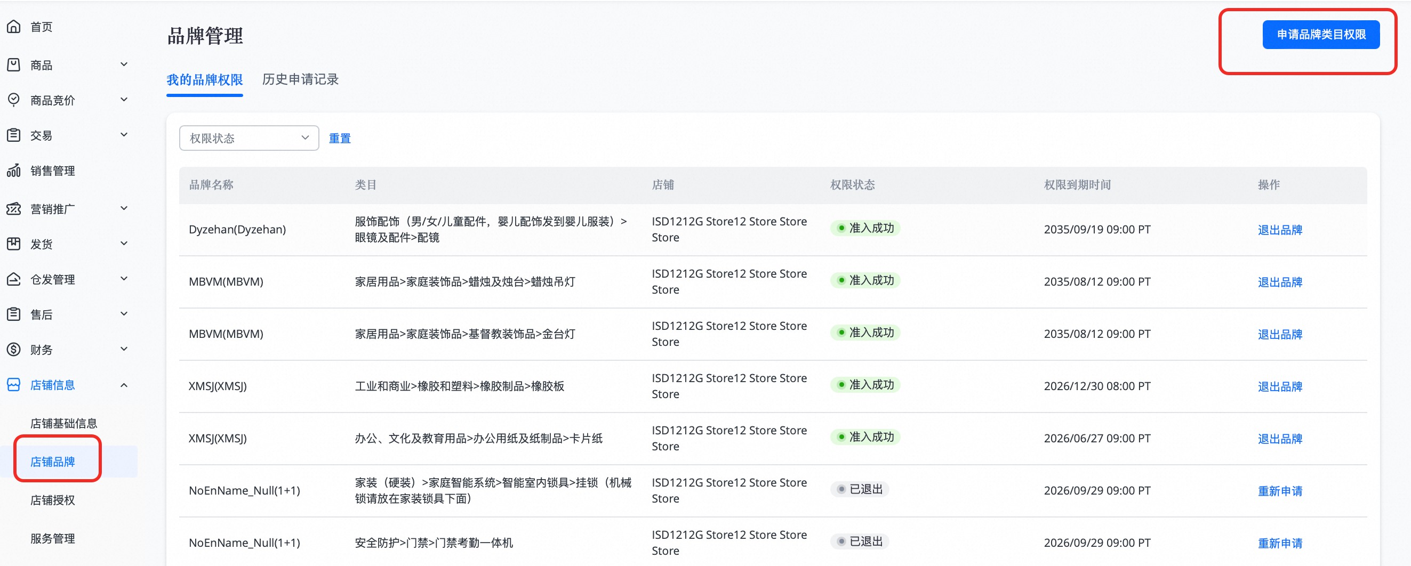The width and height of the screenshot is (1411, 566).
Task: Open the 权限状态 filter dropdown
Action: 248,138
